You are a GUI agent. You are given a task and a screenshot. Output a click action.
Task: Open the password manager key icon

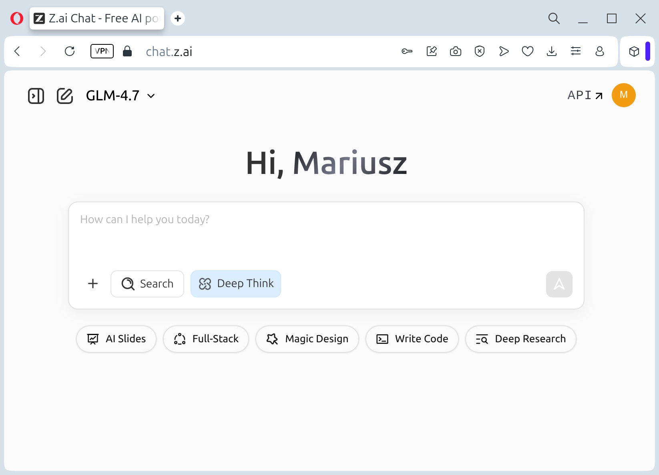click(407, 51)
